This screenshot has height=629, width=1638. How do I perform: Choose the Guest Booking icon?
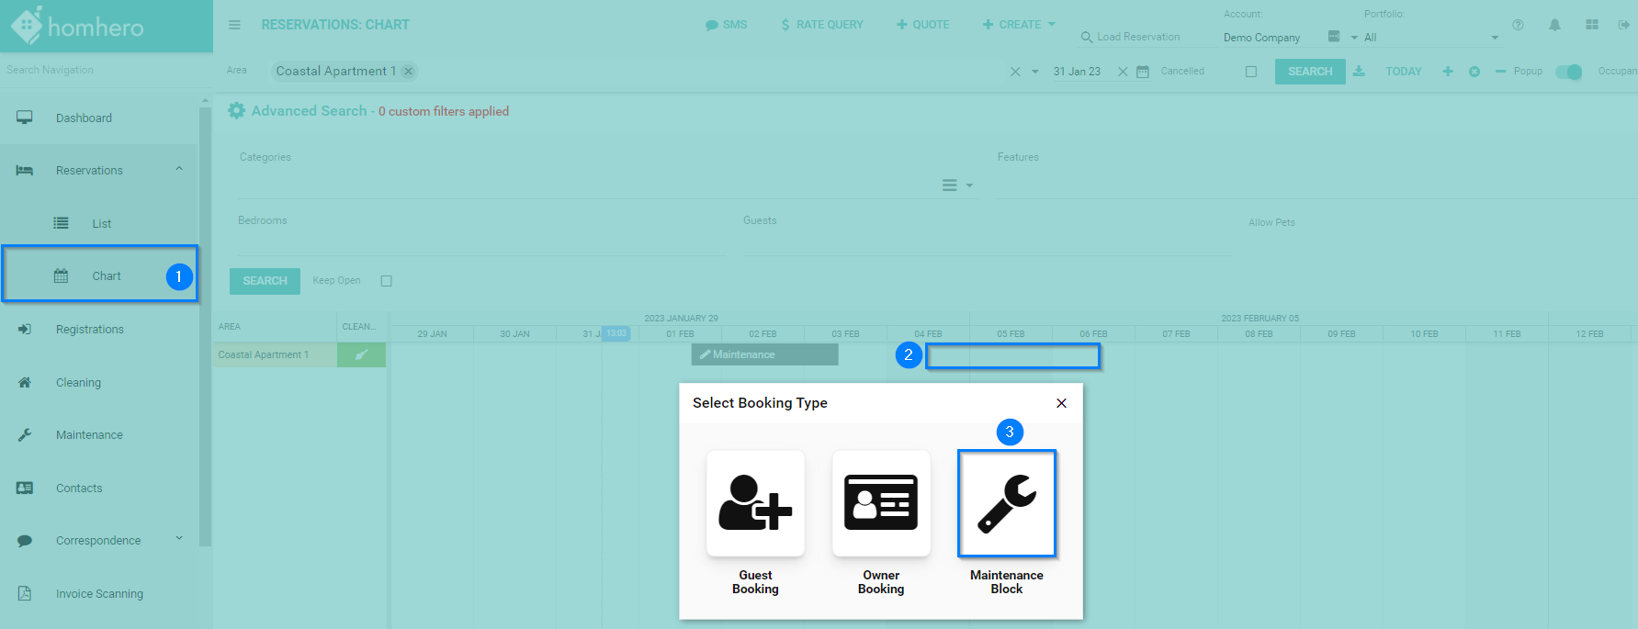click(755, 503)
